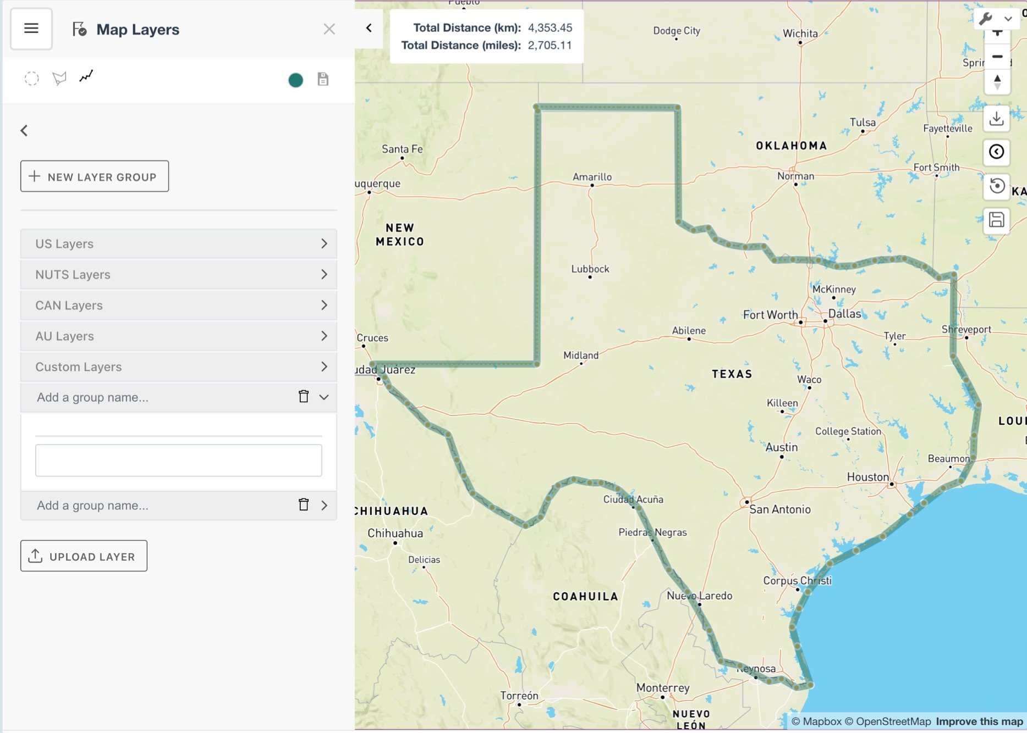
Task: Go back with the left arrow
Action: pyautogui.click(x=24, y=130)
